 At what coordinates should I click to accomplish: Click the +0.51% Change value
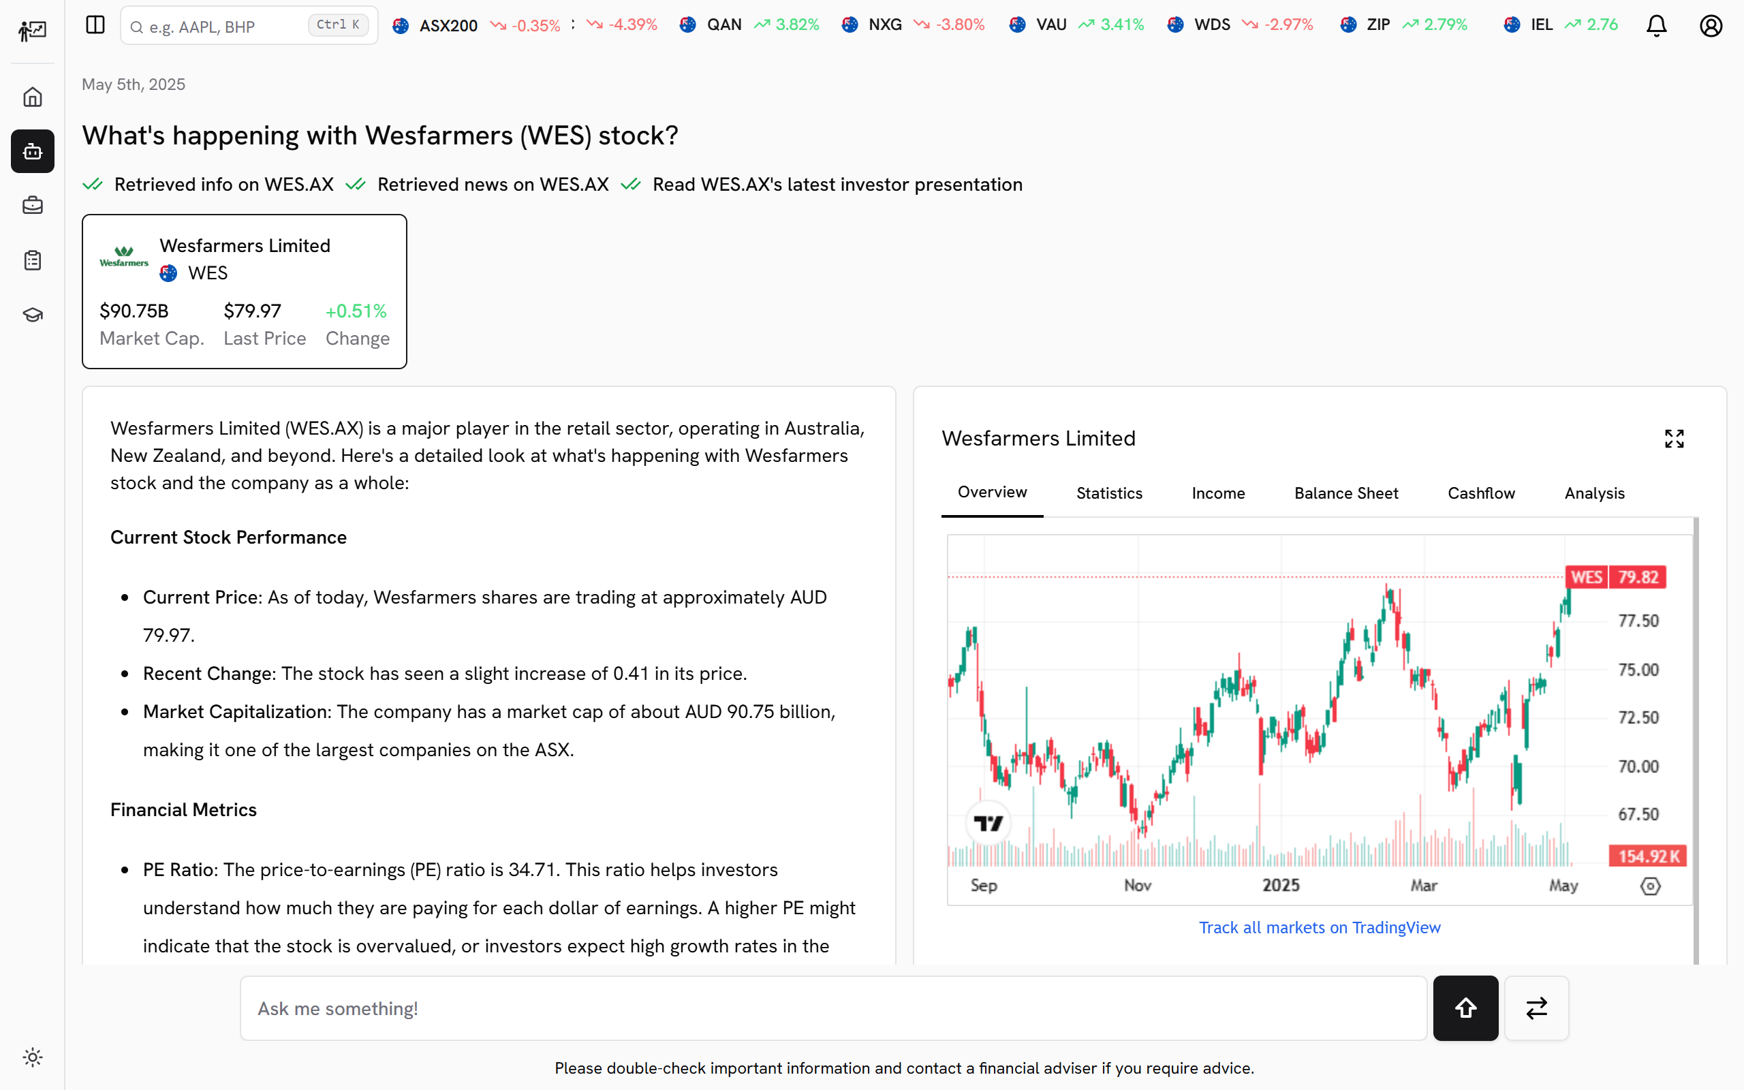point(356,311)
